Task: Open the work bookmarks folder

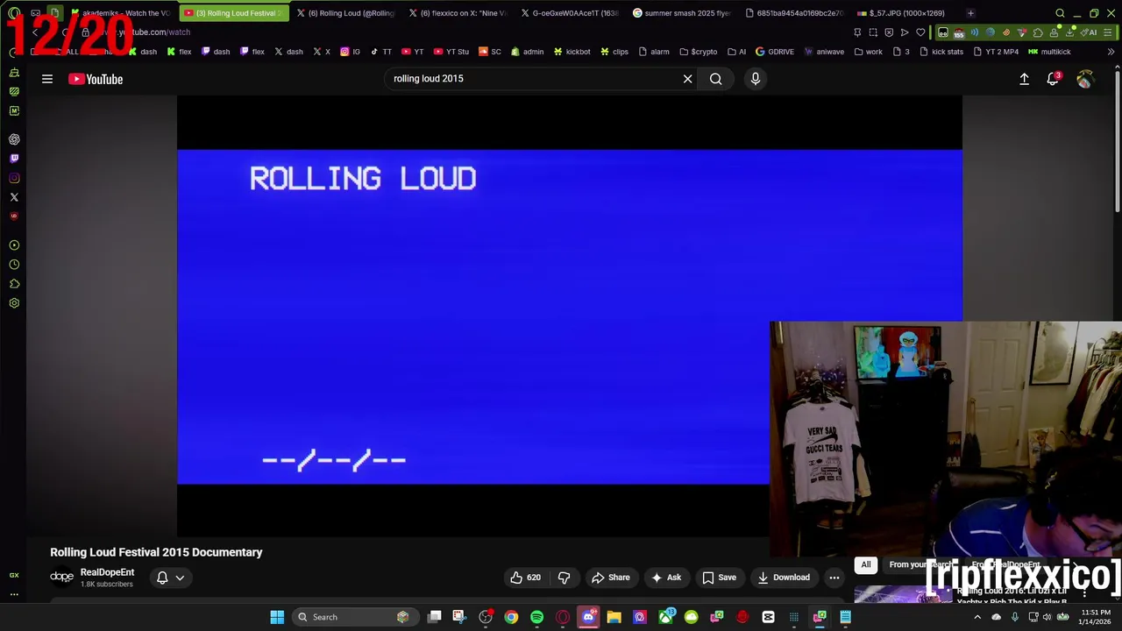Action: click(x=868, y=52)
